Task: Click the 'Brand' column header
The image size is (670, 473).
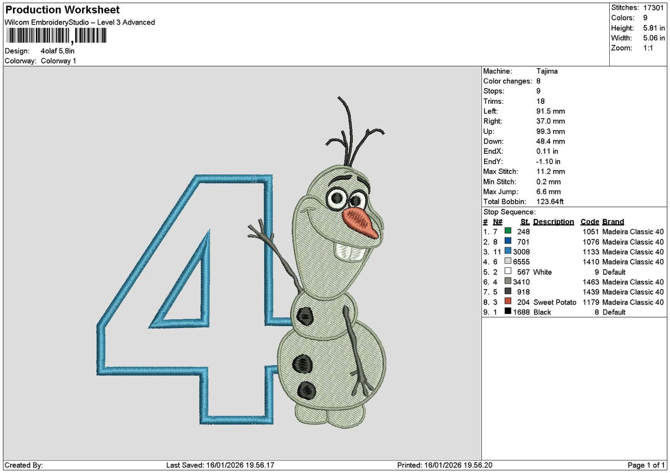Action: pos(613,221)
